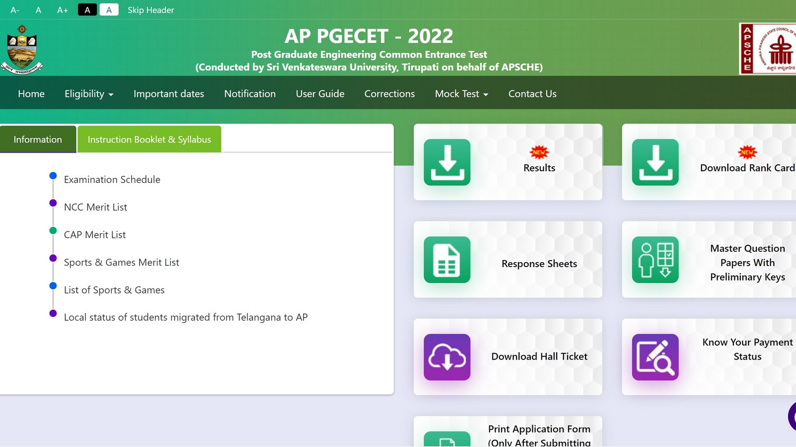Image resolution: width=796 pixels, height=447 pixels.
Task: Open the Notification menu item
Action: [x=250, y=94]
